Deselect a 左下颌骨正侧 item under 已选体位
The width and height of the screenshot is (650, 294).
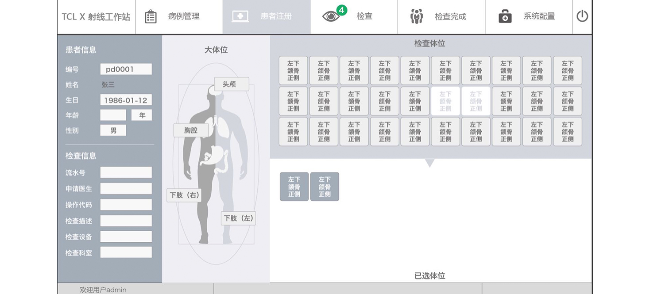(x=294, y=186)
